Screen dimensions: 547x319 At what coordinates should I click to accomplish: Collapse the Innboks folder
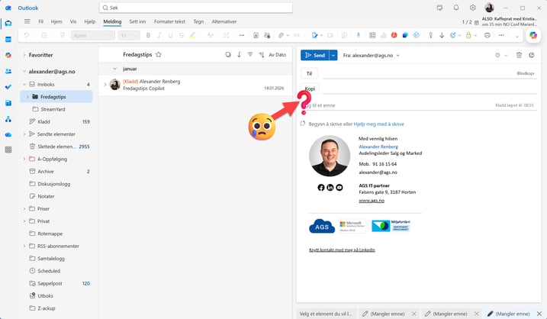point(24,85)
